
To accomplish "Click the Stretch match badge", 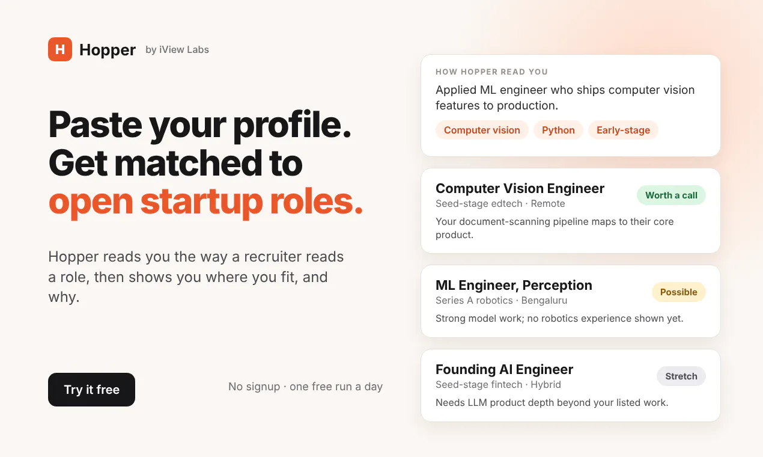I will [681, 376].
